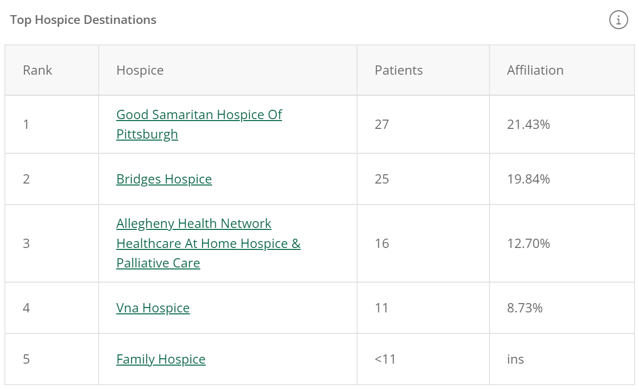Click the Affiliation column header
The image size is (639, 390).
[x=562, y=70]
